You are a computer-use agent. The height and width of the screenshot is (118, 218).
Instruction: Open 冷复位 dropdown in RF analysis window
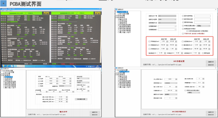[194, 93]
